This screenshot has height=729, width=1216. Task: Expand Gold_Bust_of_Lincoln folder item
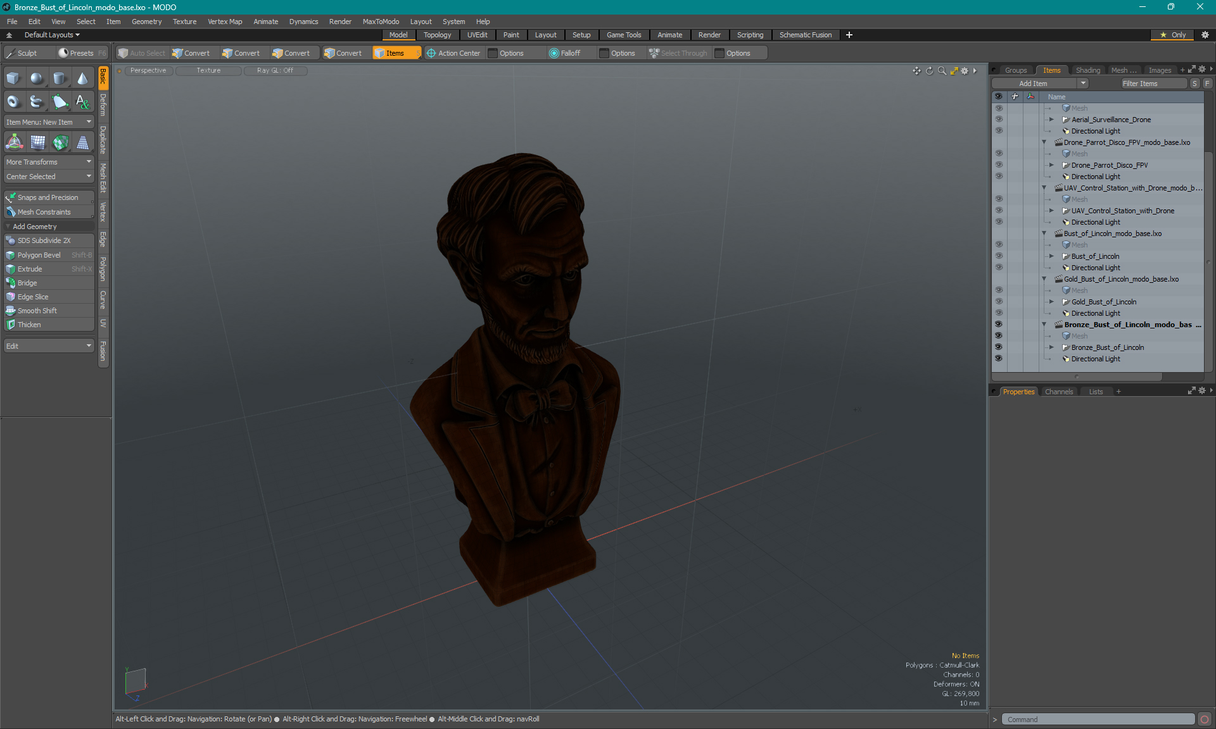click(1051, 302)
